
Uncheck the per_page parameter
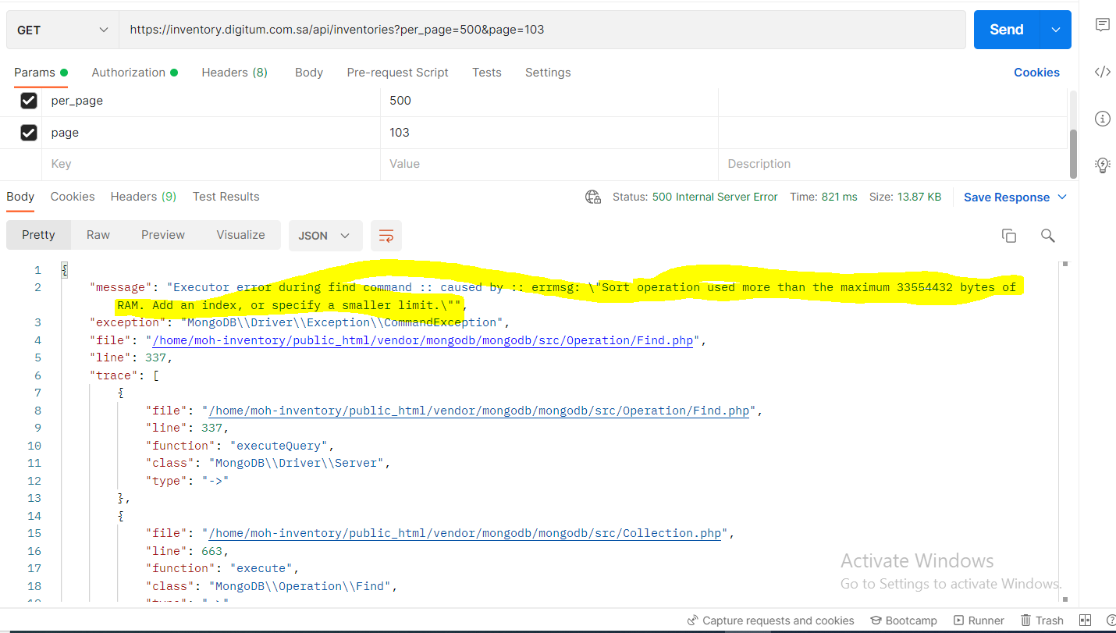pyautogui.click(x=29, y=101)
